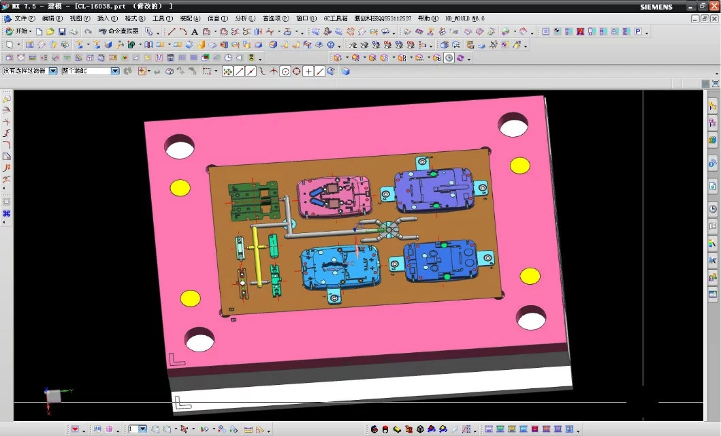Click the Print icon
This screenshot has height=436, width=721.
pyautogui.click(x=73, y=32)
